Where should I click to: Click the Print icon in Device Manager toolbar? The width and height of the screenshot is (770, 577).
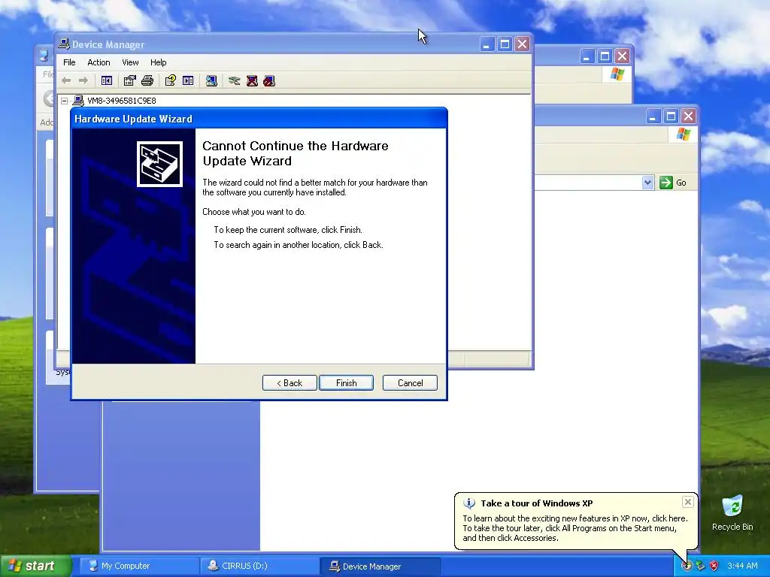pos(147,80)
